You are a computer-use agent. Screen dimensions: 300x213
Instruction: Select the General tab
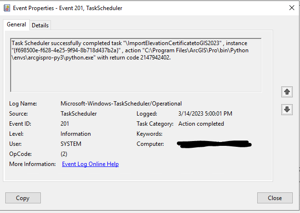[x=16, y=24]
